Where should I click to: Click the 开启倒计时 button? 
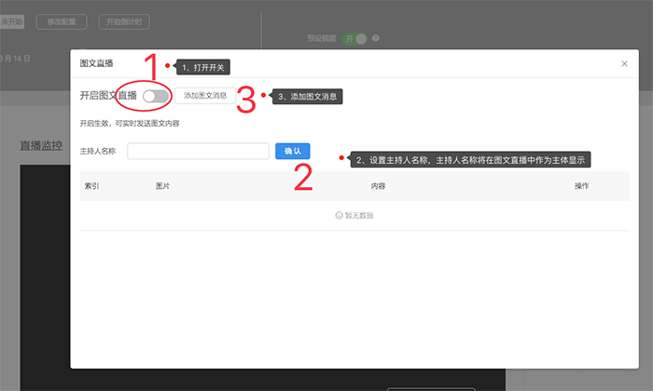pos(124,21)
